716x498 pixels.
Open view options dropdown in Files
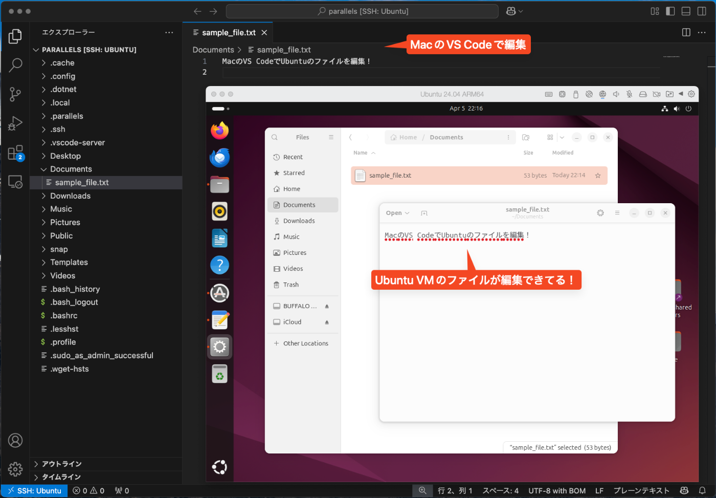pos(562,137)
